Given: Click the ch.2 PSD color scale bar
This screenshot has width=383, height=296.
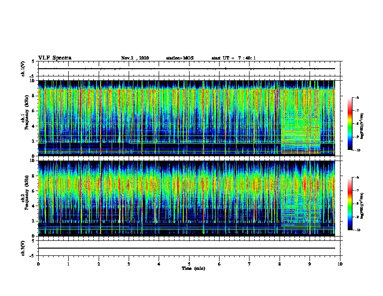Looking at the screenshot, I should coord(350,204).
